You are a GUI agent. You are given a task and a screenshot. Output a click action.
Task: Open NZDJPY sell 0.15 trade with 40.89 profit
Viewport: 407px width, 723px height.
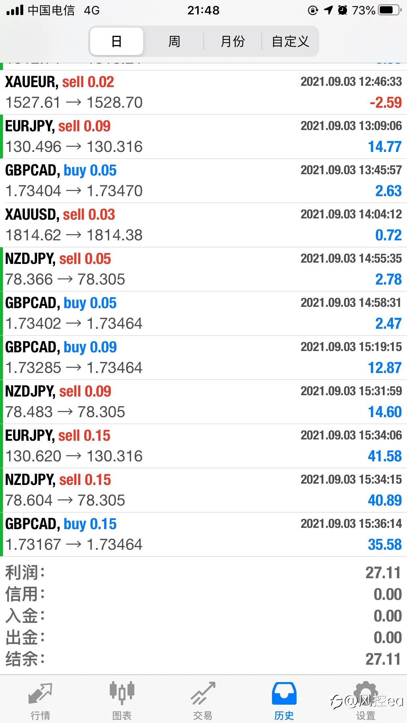click(203, 490)
